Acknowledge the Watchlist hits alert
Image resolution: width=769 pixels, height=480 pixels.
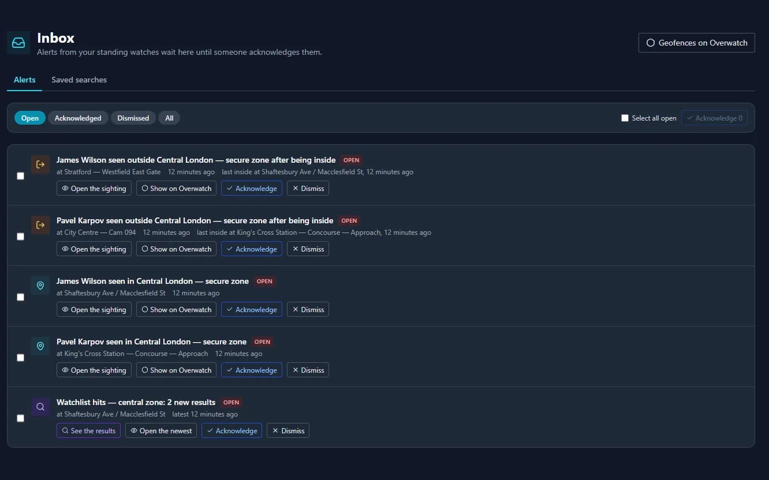pos(232,430)
